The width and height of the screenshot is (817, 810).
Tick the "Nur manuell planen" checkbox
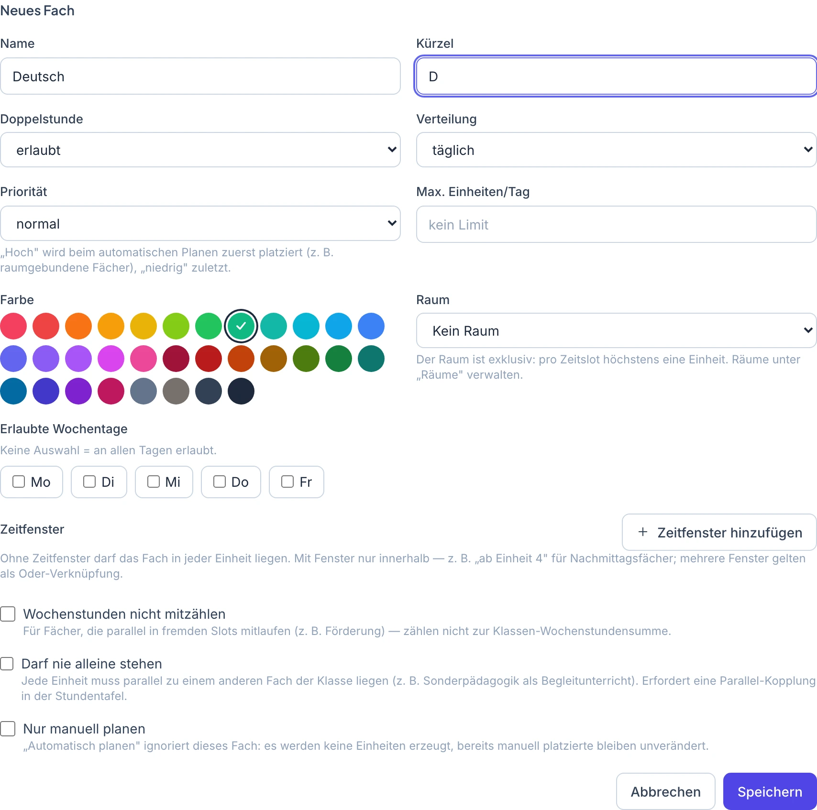pos(8,729)
